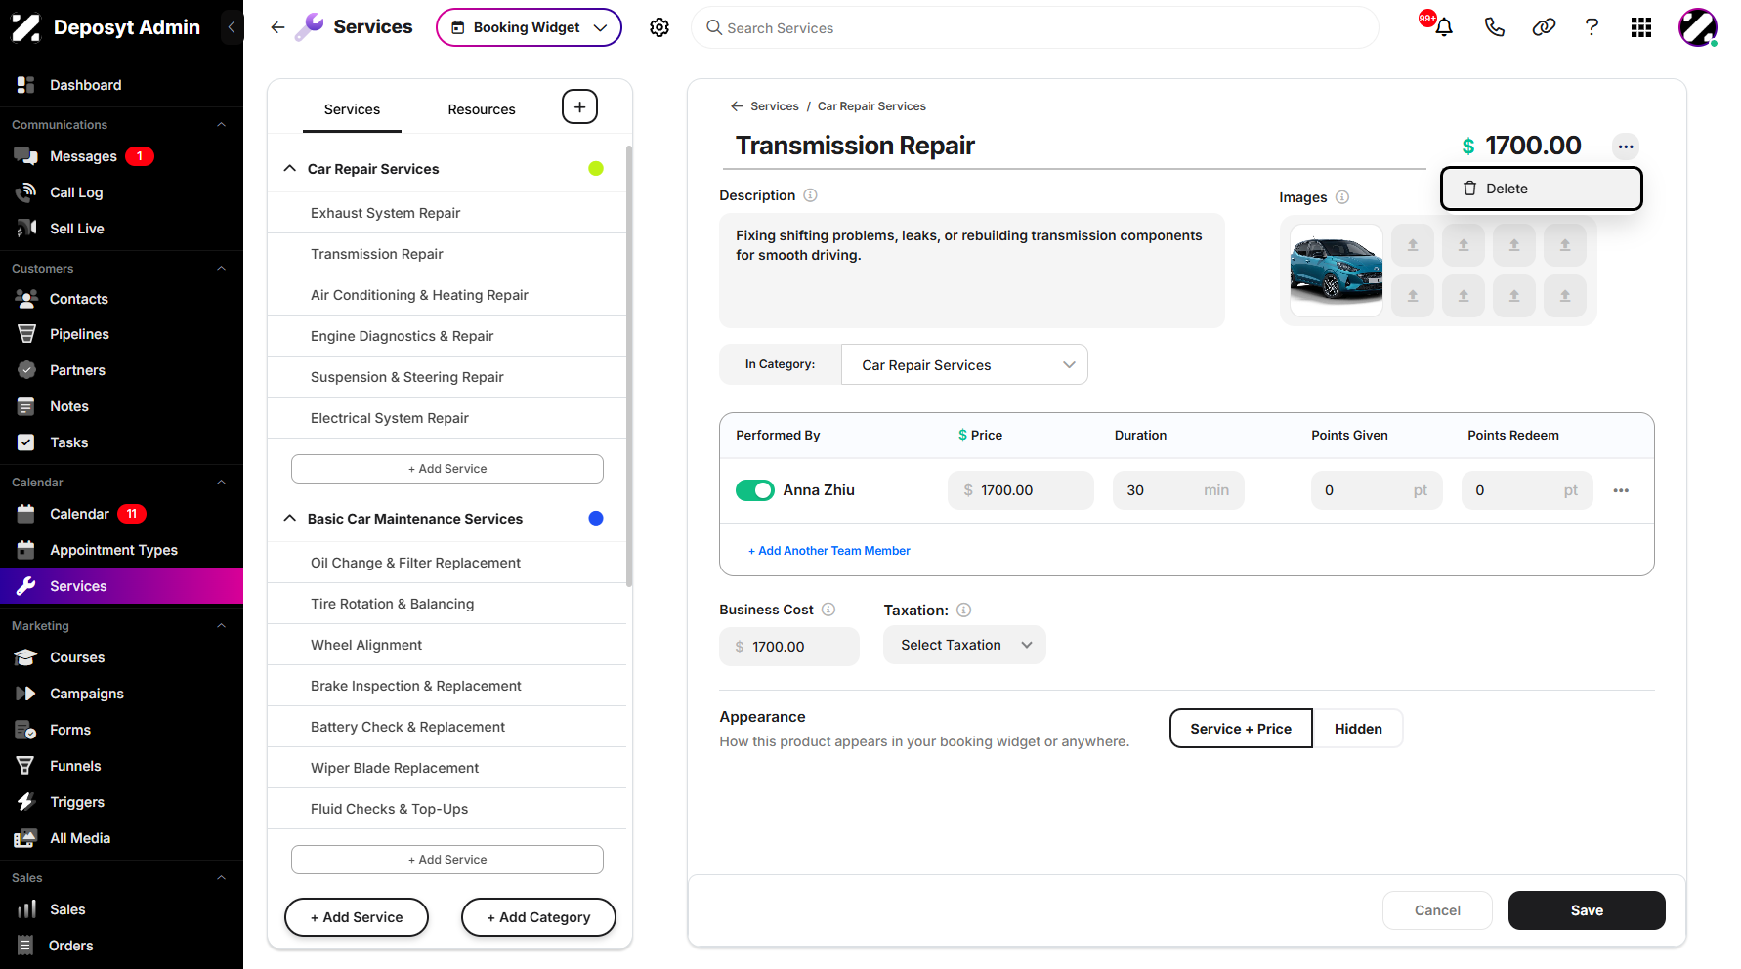This screenshot has height=969, width=1741.
Task: Click + Add Another Team Member link
Action: [829, 551]
